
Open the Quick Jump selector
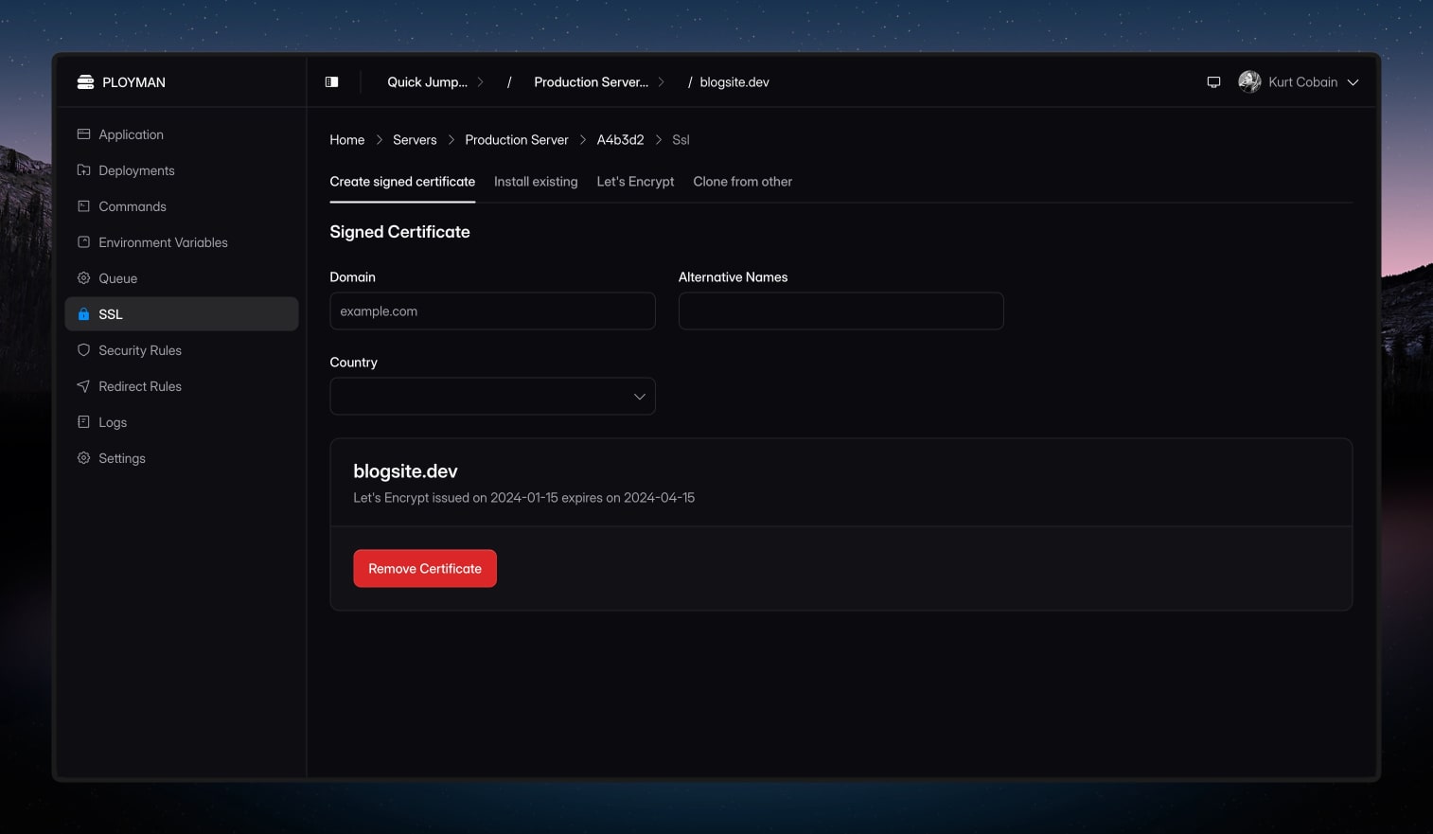tap(435, 82)
